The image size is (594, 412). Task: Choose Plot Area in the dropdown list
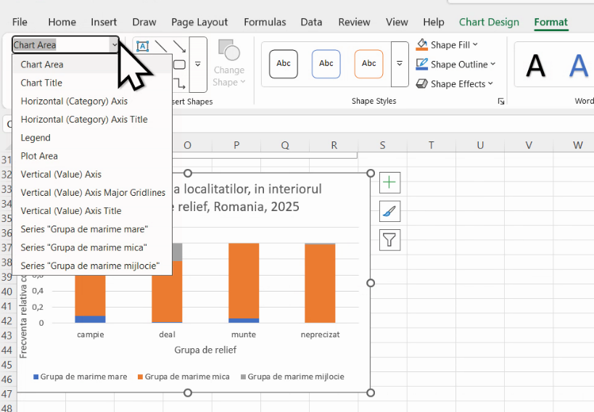[39, 156]
